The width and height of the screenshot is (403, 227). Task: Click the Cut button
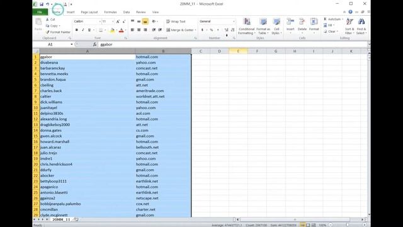pos(50,20)
